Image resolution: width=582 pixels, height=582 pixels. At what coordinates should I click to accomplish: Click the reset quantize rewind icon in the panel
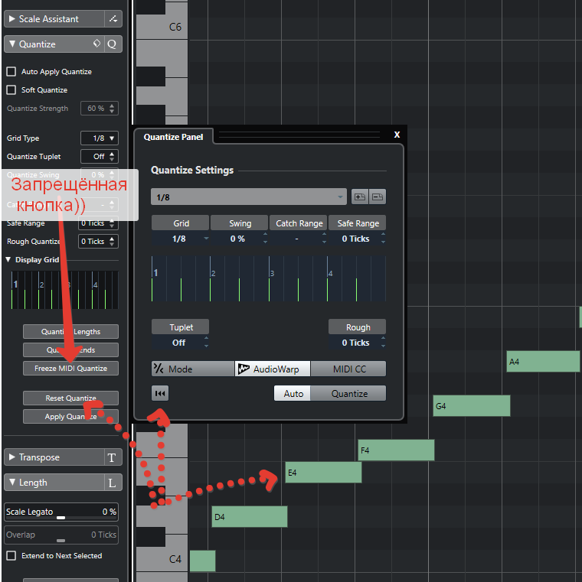pos(160,393)
